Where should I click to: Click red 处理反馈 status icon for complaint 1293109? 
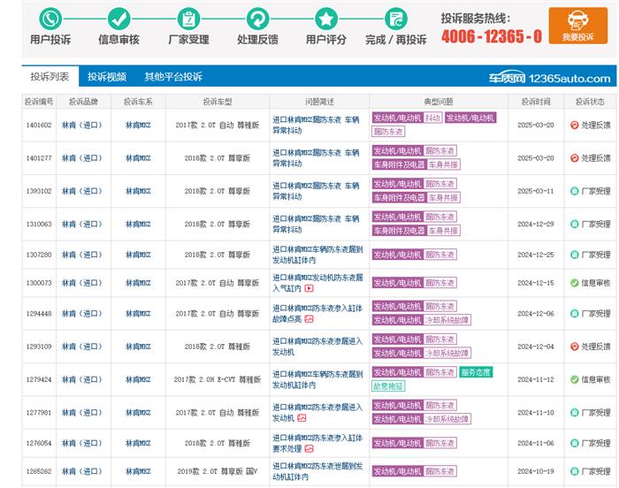[x=575, y=347]
